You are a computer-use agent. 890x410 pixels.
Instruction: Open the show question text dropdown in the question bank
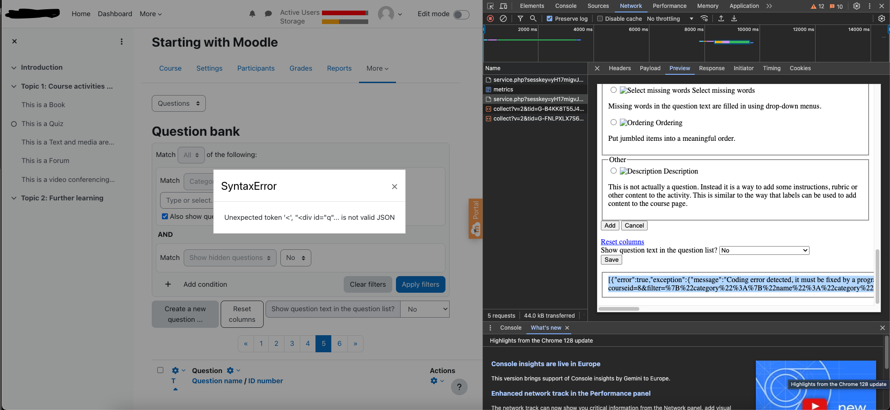point(425,309)
